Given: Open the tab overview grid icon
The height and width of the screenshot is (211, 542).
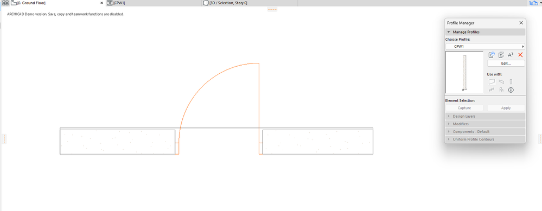Looking at the screenshot, I should click(5, 3).
